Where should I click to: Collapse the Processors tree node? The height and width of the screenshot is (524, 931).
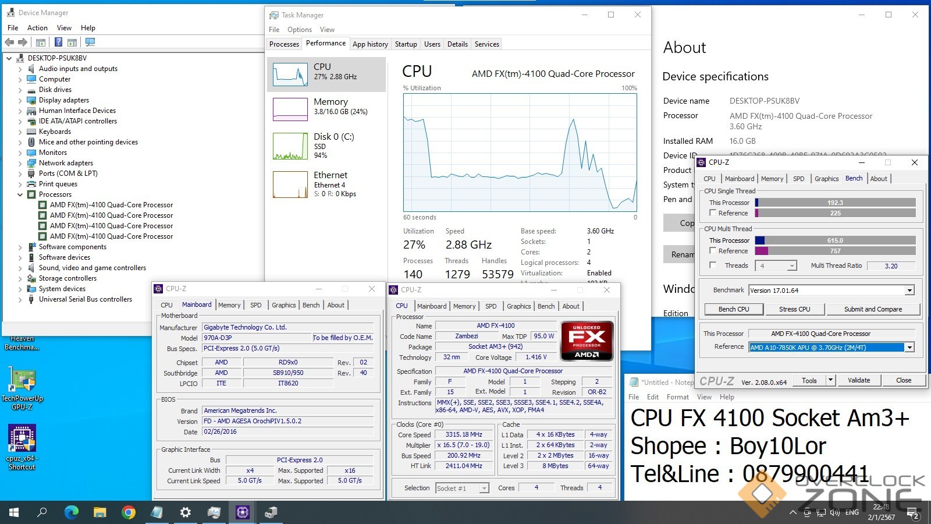coord(20,194)
